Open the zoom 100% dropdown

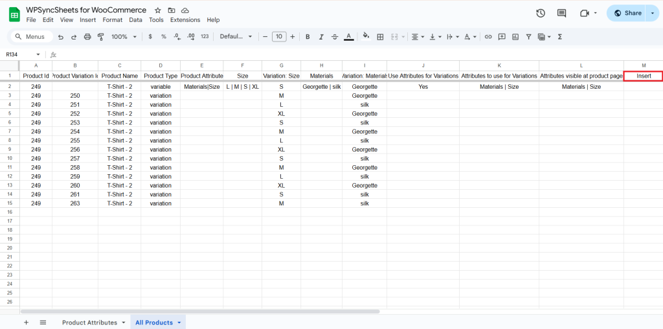[x=124, y=37]
